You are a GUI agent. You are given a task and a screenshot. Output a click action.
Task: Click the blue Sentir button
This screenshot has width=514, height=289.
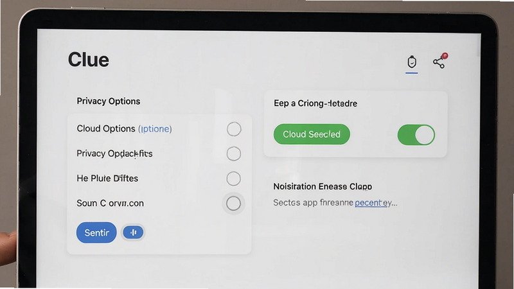pos(96,232)
